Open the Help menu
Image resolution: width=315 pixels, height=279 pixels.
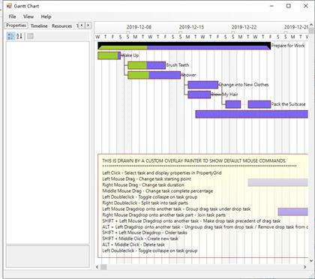click(46, 16)
